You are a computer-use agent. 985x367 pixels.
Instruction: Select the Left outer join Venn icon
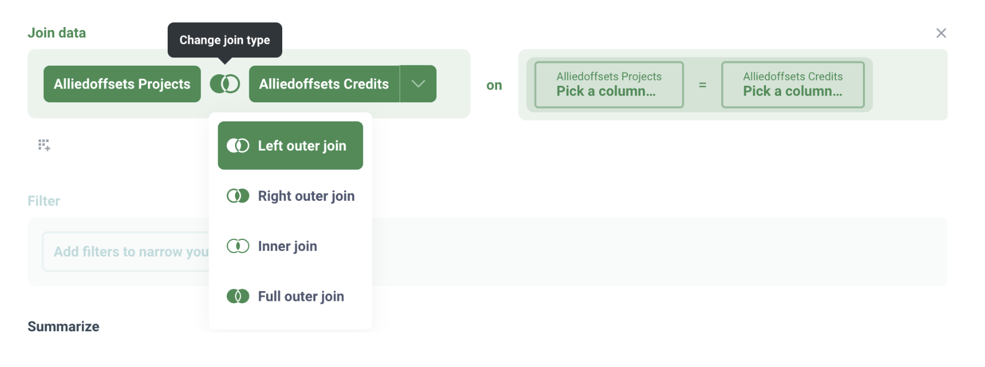click(237, 145)
